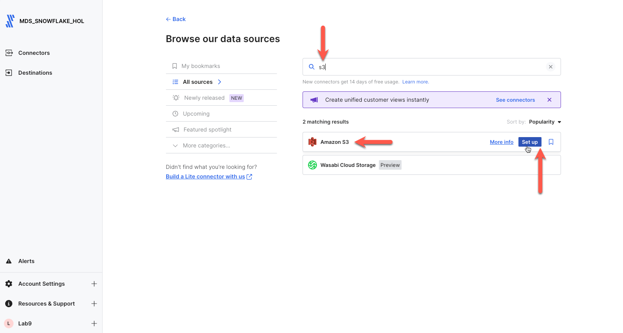Open Connectors in sidebar
This screenshot has width=623, height=333.
tap(34, 53)
